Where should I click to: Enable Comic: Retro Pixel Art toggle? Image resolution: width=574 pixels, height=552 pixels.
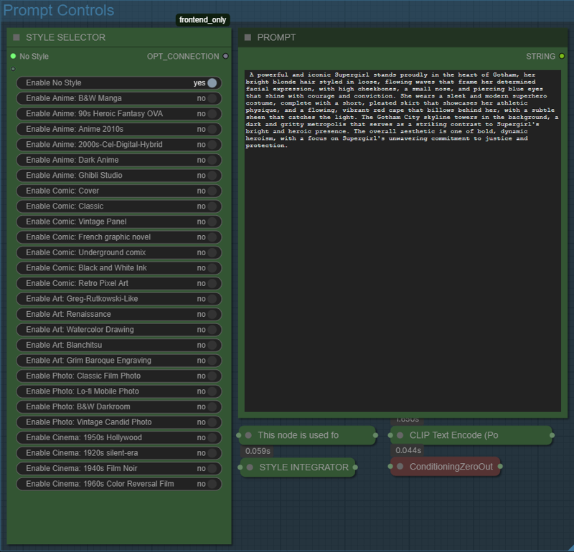tap(212, 283)
